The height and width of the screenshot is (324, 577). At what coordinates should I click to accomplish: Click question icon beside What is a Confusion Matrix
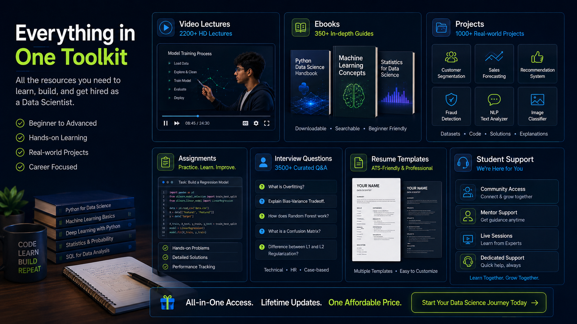[262, 231]
